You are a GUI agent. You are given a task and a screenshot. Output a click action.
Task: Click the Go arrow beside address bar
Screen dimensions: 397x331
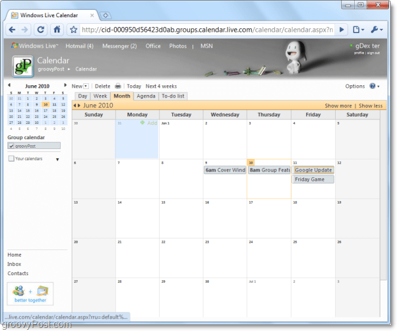point(341,29)
